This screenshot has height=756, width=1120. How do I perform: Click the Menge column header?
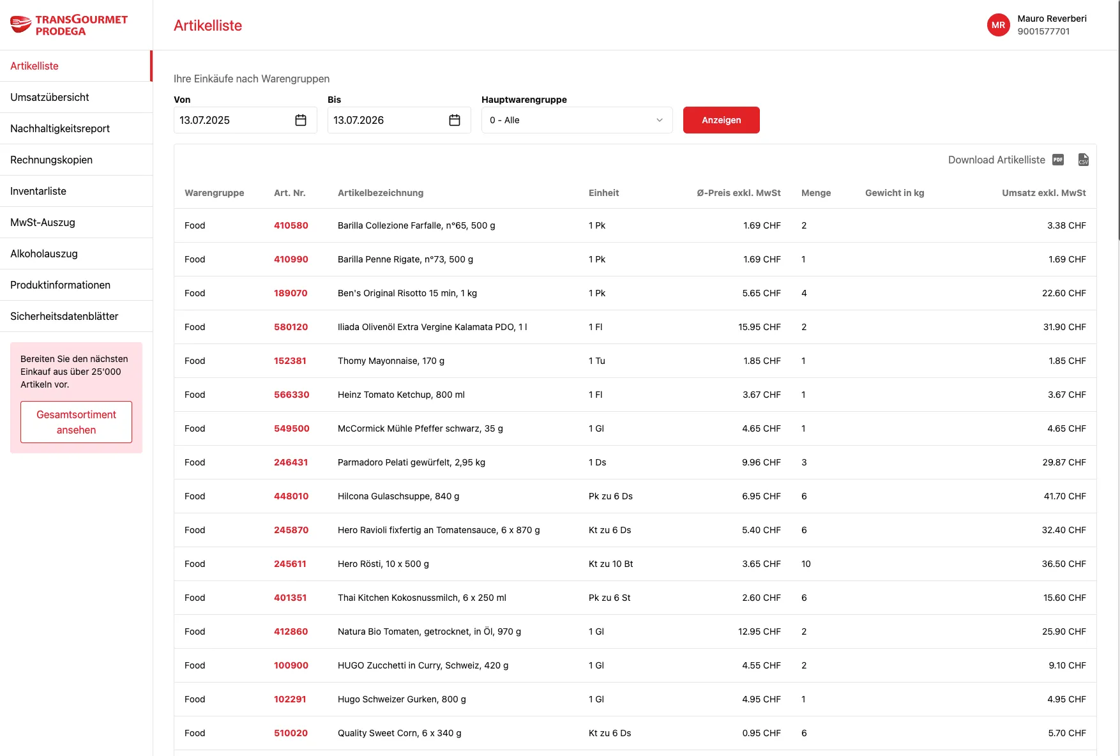pos(816,193)
